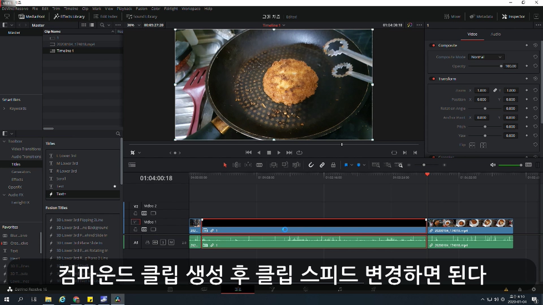This screenshot has height=305, width=543.
Task: Click the Opacity slider handle
Action: 501,66
